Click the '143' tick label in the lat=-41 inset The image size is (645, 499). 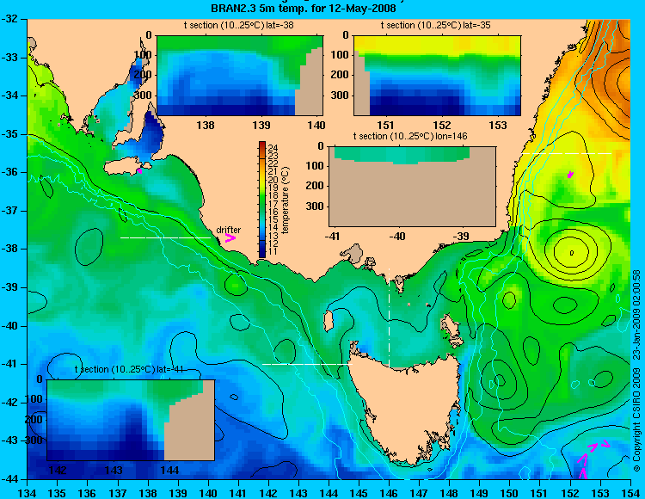114,470
